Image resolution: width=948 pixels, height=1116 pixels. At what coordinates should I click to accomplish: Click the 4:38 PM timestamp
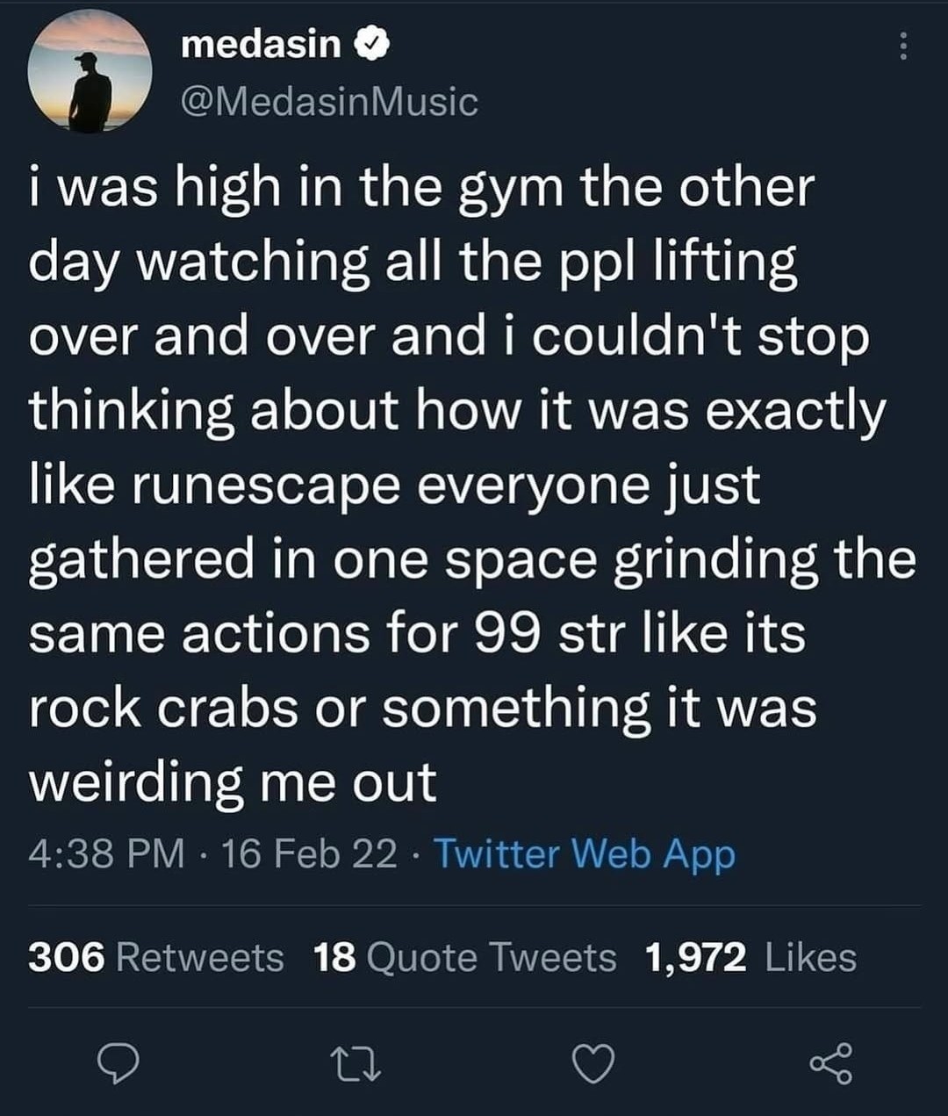[106, 853]
